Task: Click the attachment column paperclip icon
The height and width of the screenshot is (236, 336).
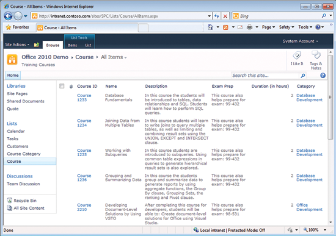Action: click(71, 87)
